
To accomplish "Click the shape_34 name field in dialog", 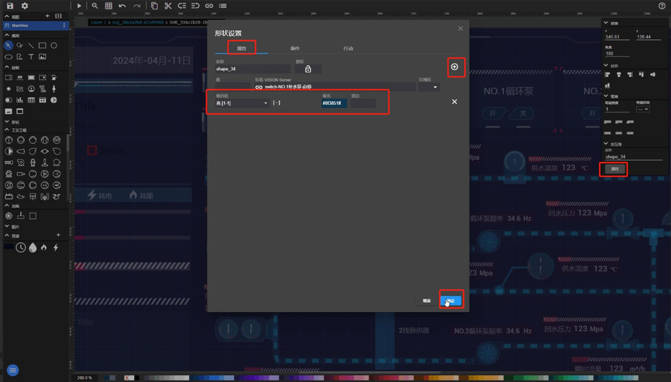I will (x=252, y=69).
